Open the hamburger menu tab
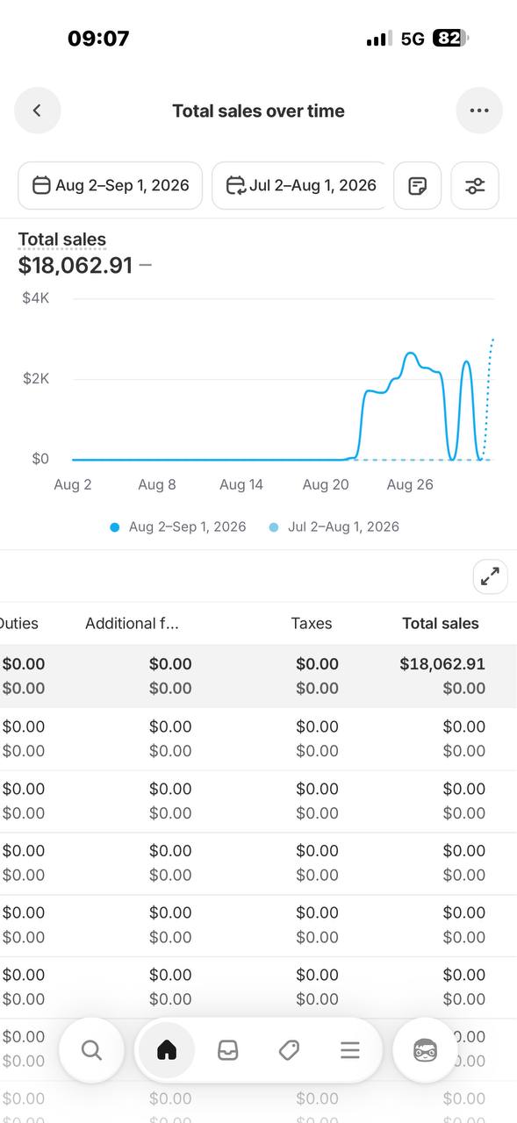 click(350, 1050)
